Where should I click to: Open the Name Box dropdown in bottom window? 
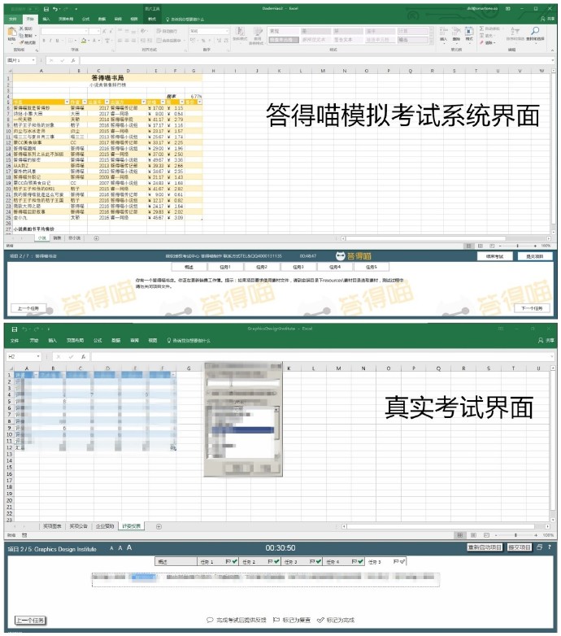point(38,356)
